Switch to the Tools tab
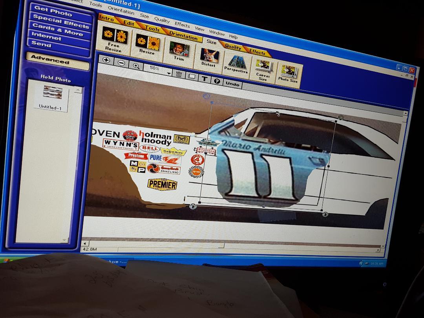 pyautogui.click(x=152, y=27)
